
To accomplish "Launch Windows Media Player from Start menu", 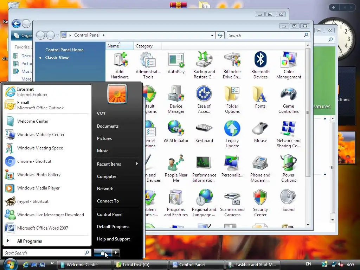I will [47, 188].
